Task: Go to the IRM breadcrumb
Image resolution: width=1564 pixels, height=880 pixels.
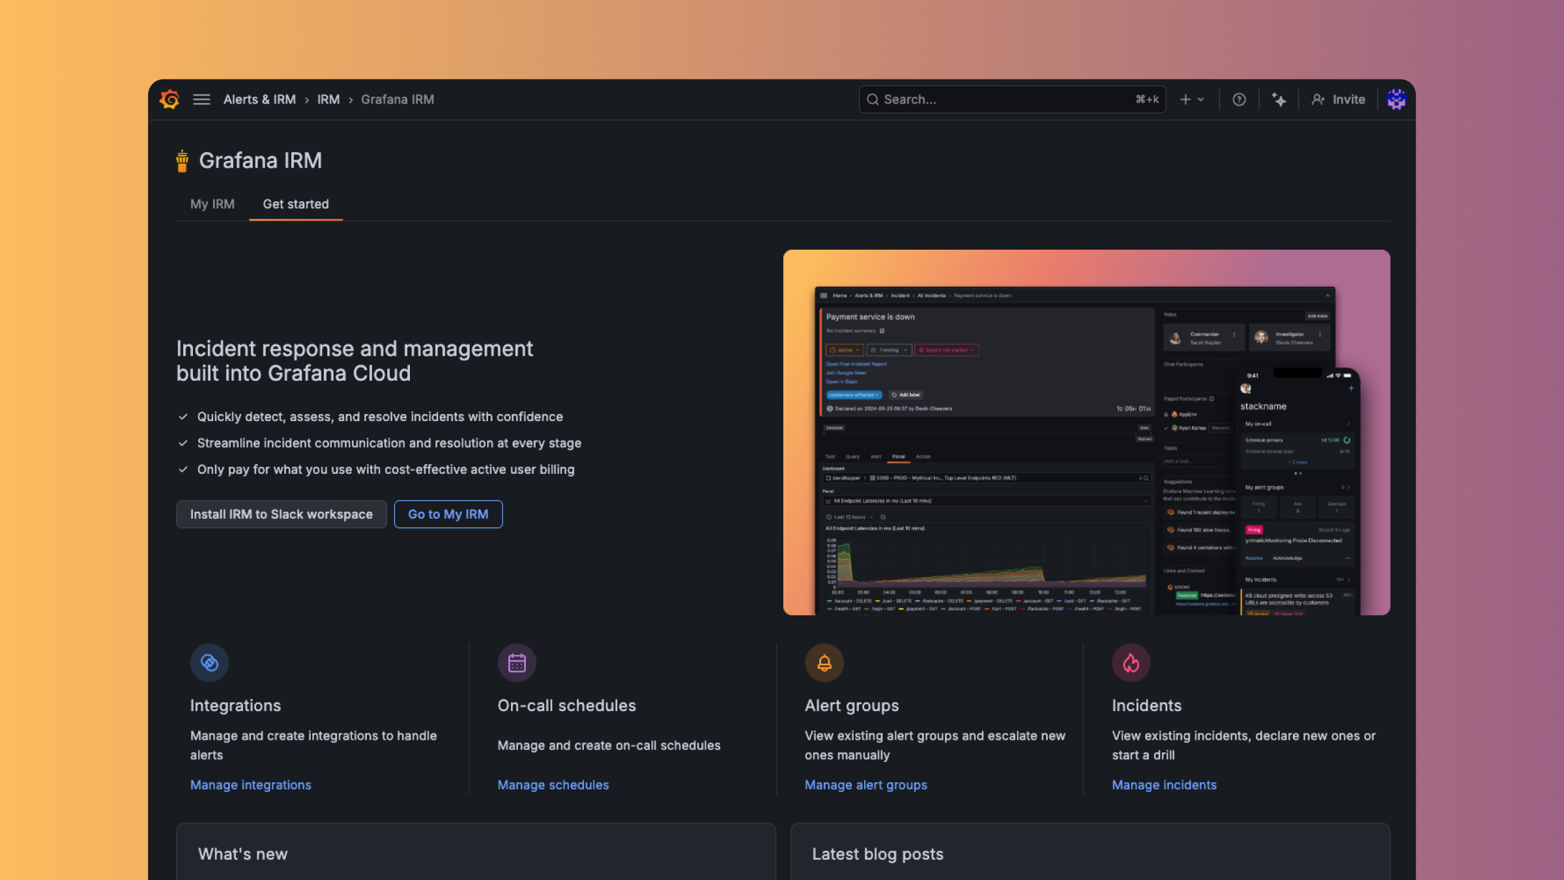Action: click(x=328, y=99)
